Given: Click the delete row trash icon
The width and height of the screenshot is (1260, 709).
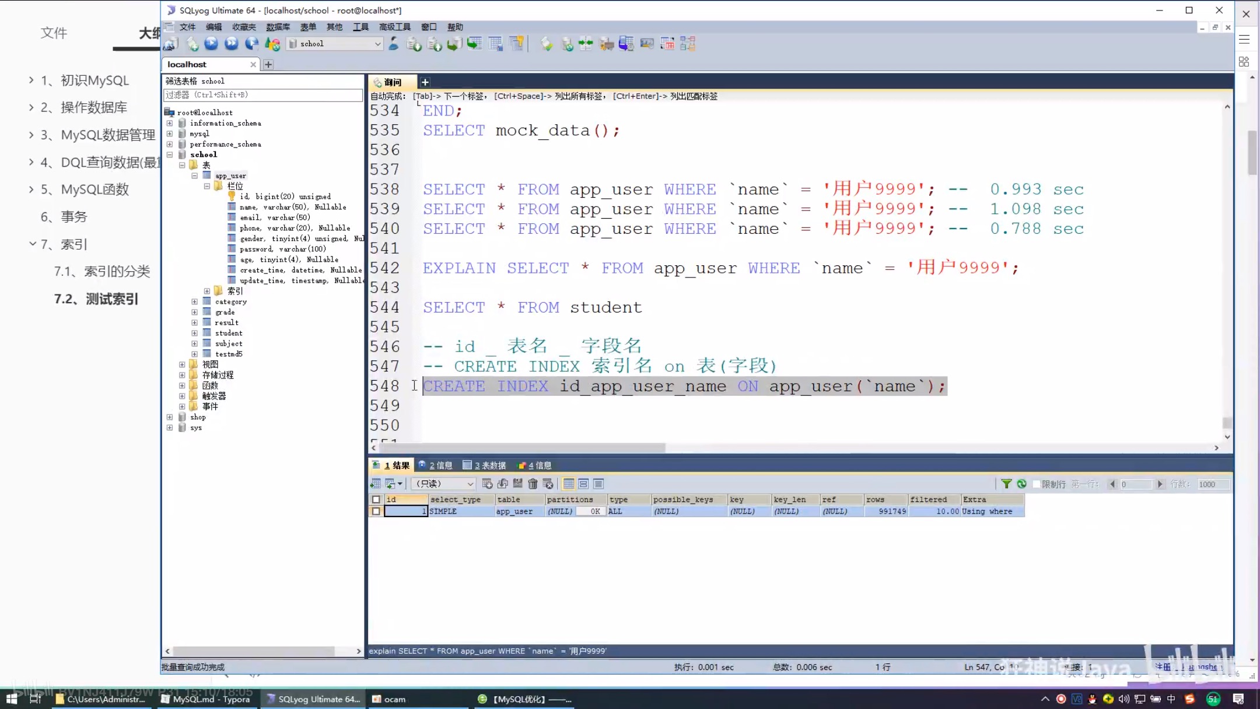Looking at the screenshot, I should pos(533,484).
